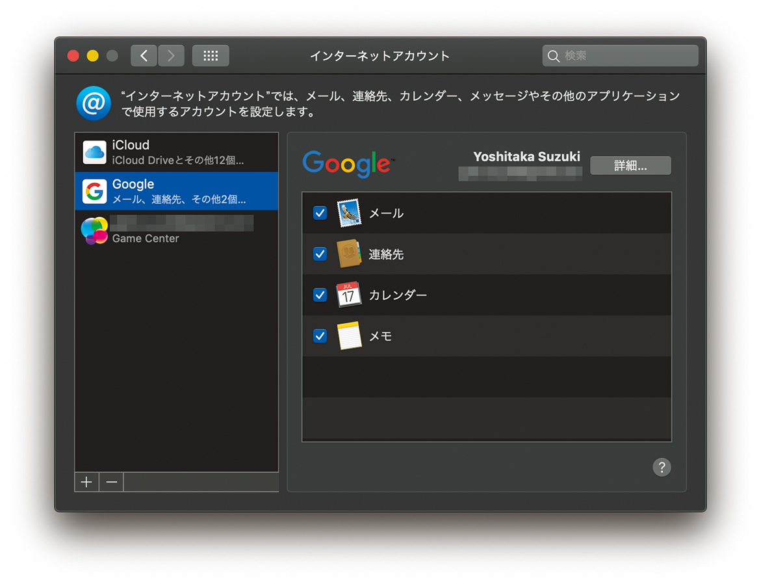Toggle the 連絡先 checkbox
Image resolution: width=761 pixels, height=584 pixels.
point(320,254)
